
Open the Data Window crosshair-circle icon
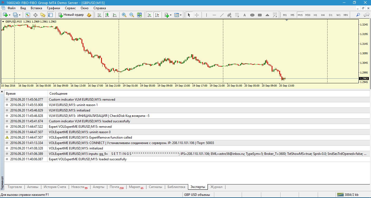pyautogui.click(x=35, y=15)
